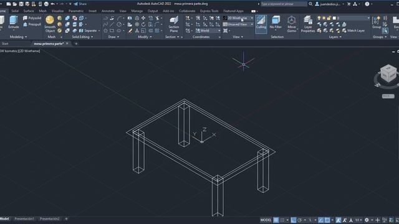399x224 pixels.
Task: Open the Surface ribbon tab
Action: (29, 11)
